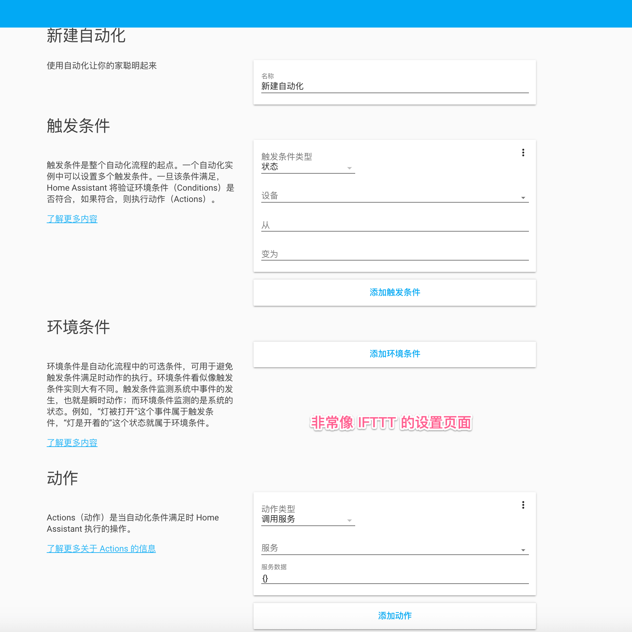Open 了解更多内容 link under 环境条件 description
Image resolution: width=632 pixels, height=632 pixels.
[72, 443]
